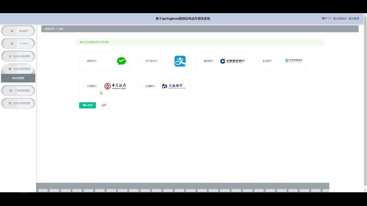This screenshot has height=206, width=367.
Task: Click the Bank of Communications logo
Action: pos(174,86)
